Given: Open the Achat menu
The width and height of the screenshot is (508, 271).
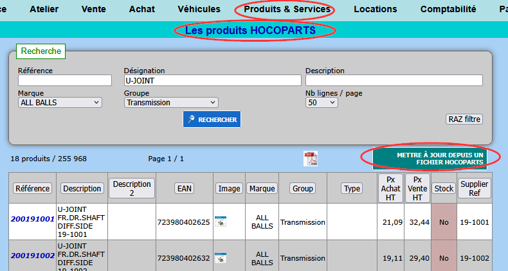Looking at the screenshot, I should 142,9.
